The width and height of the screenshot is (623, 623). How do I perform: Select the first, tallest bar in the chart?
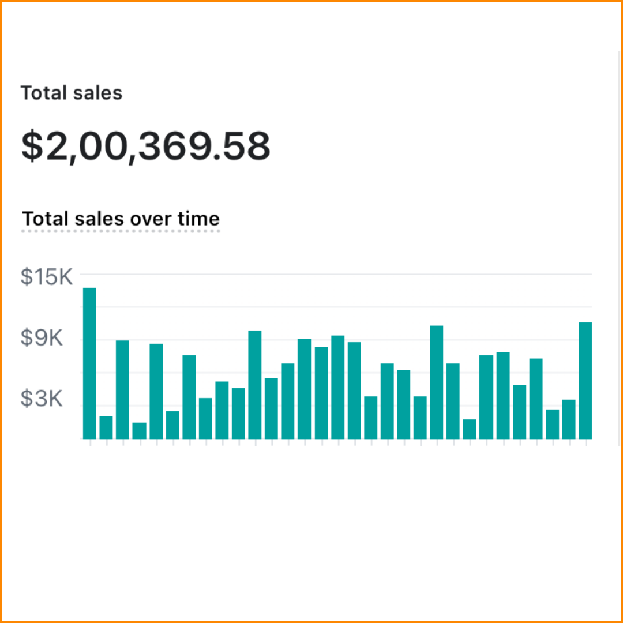coord(89,363)
